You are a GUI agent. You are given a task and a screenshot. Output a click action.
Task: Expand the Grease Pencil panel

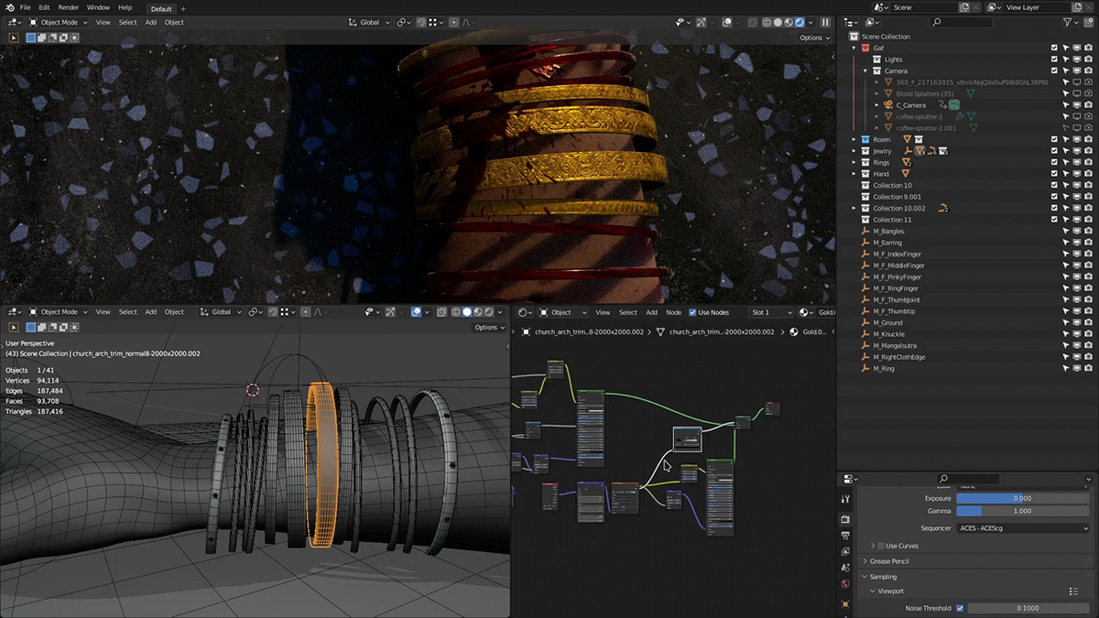865,561
